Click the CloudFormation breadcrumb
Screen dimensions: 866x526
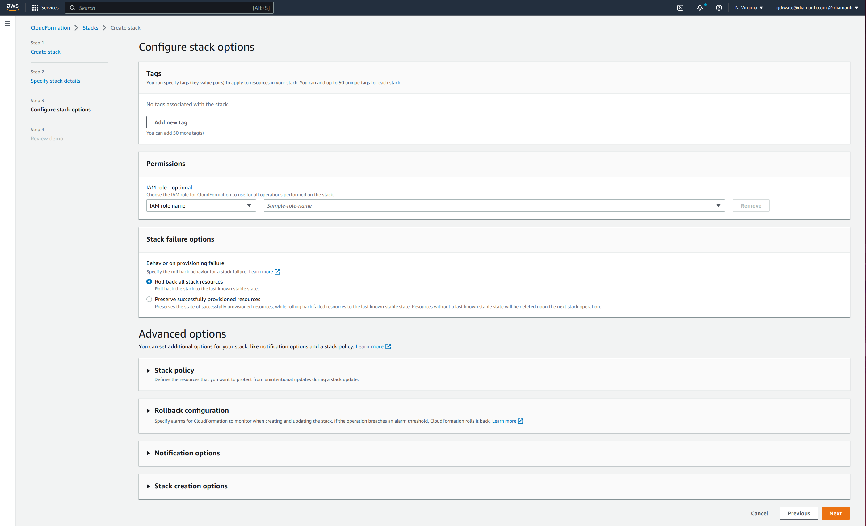(x=50, y=28)
